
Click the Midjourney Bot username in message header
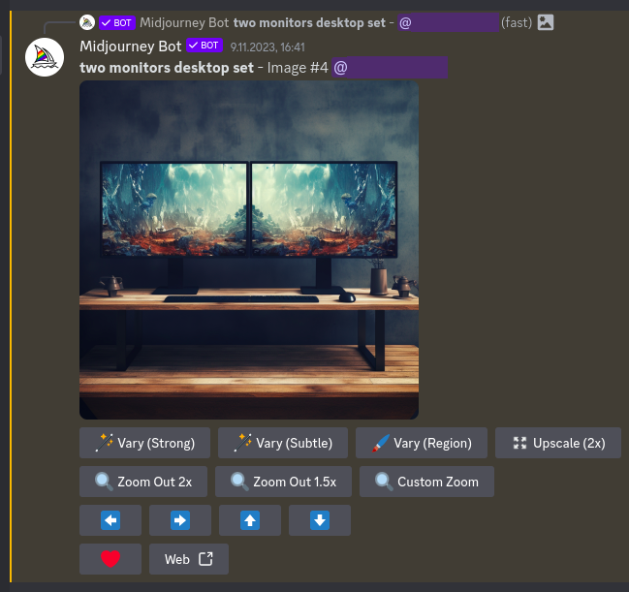pyautogui.click(x=131, y=46)
